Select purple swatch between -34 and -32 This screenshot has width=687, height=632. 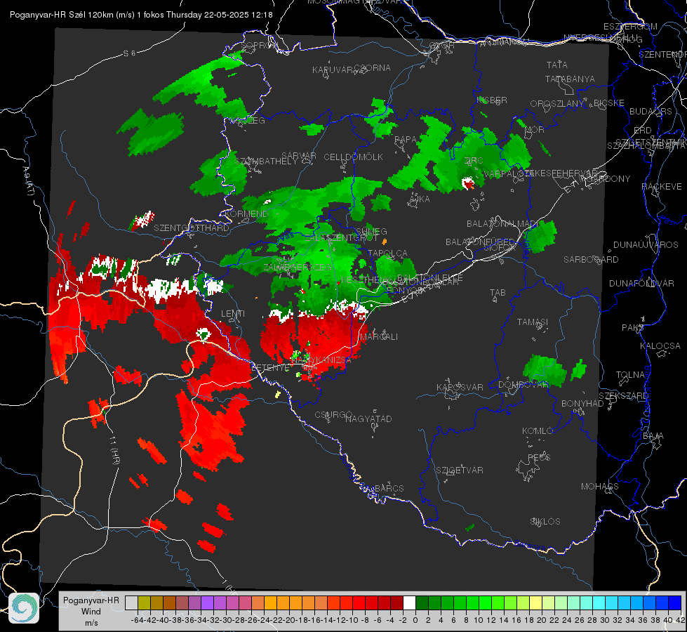tap(207, 603)
